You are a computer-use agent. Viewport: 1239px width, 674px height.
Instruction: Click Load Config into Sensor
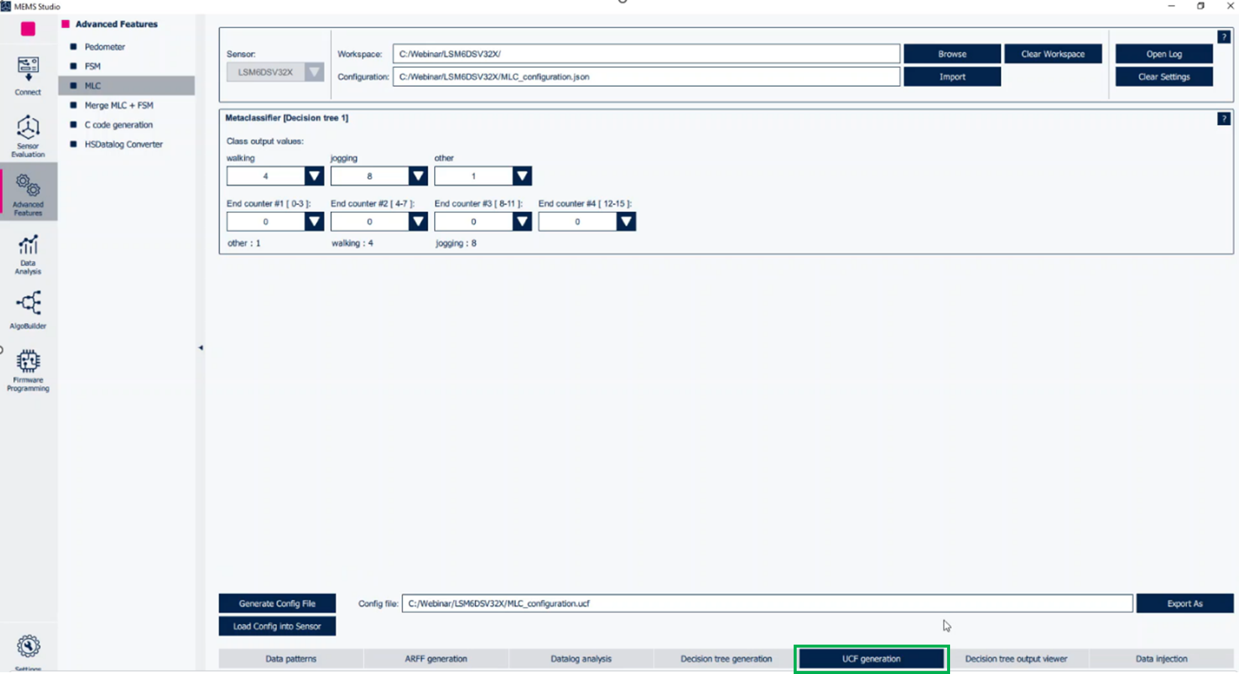277,626
